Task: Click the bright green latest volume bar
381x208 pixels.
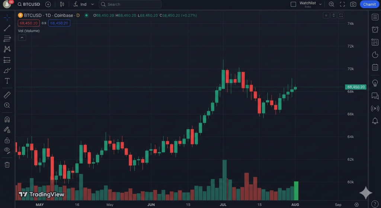Action: (296, 191)
